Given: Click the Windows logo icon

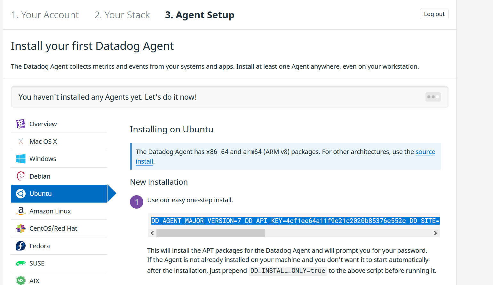Looking at the screenshot, I should point(21,159).
